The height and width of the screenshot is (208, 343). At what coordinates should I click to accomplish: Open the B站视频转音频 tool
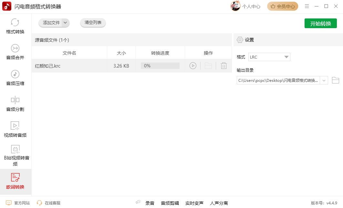tap(15, 155)
